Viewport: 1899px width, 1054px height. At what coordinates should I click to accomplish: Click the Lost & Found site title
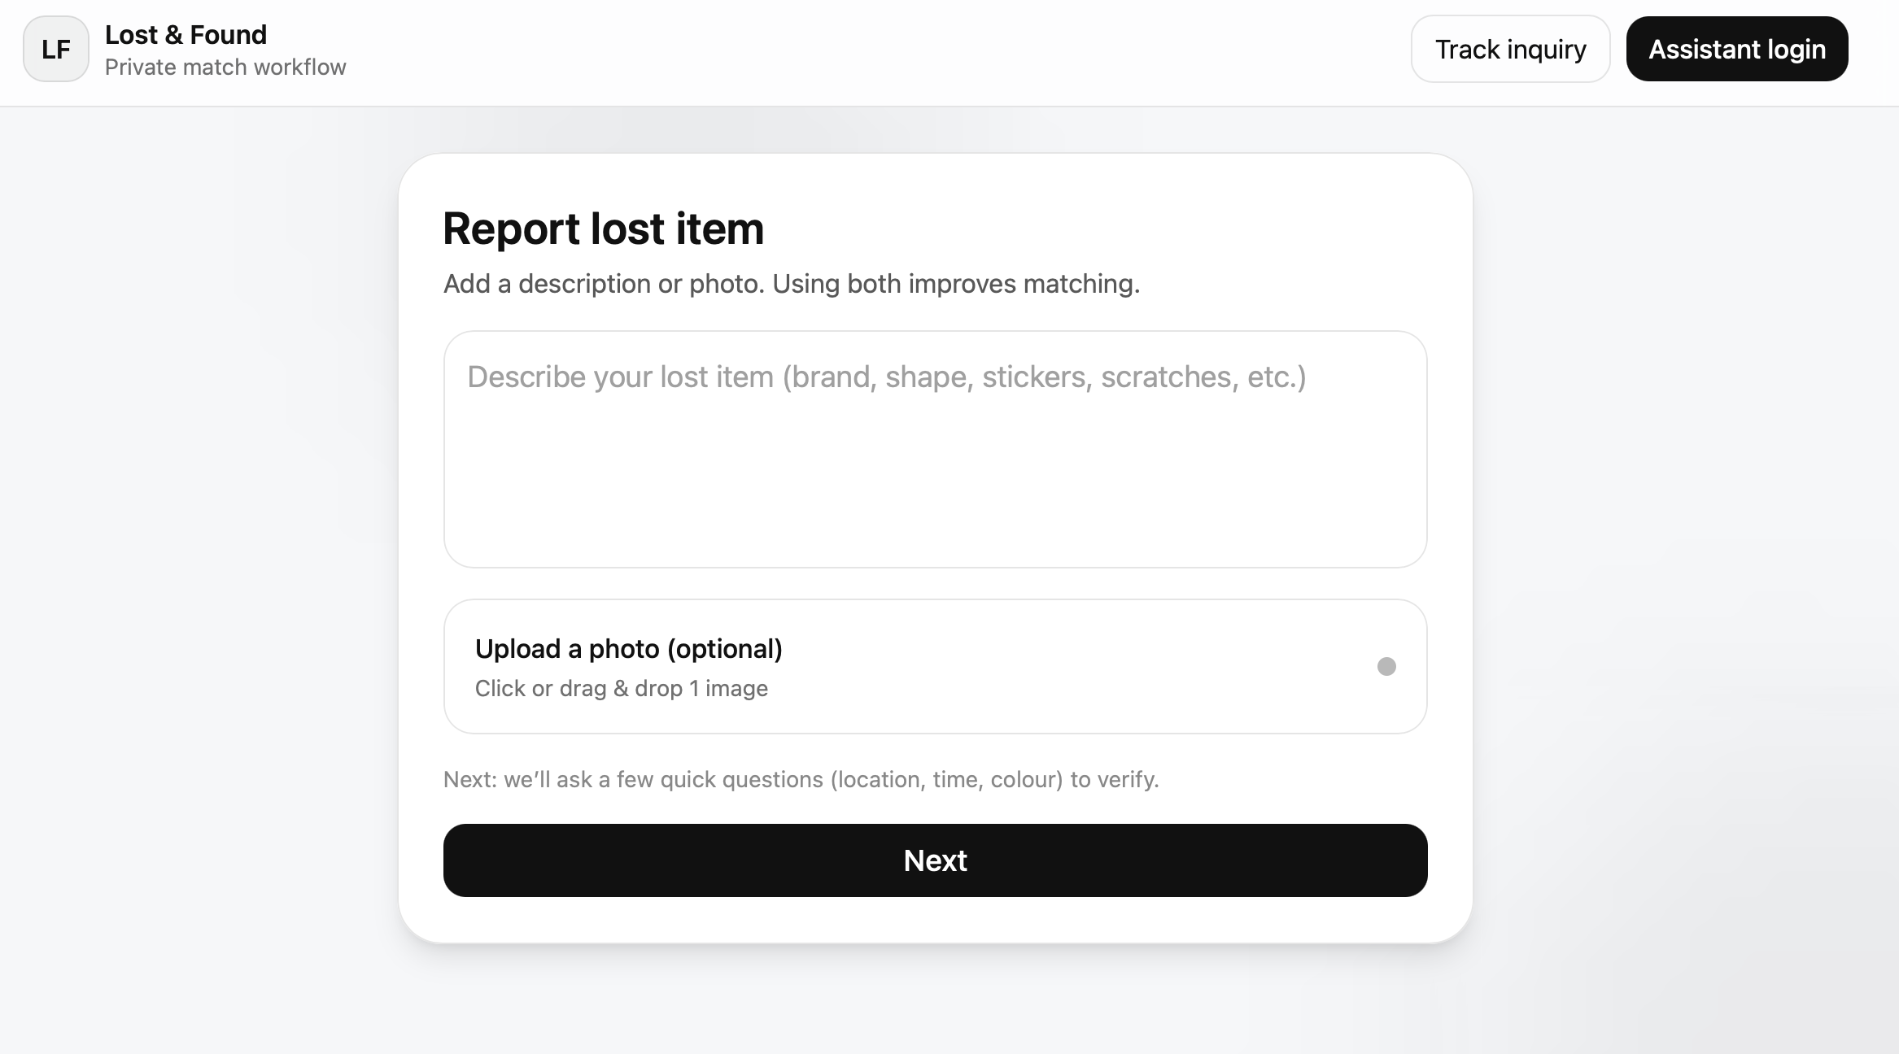click(186, 35)
